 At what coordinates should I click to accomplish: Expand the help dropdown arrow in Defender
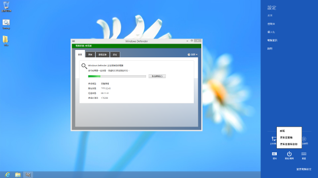pyautogui.click(x=197, y=55)
